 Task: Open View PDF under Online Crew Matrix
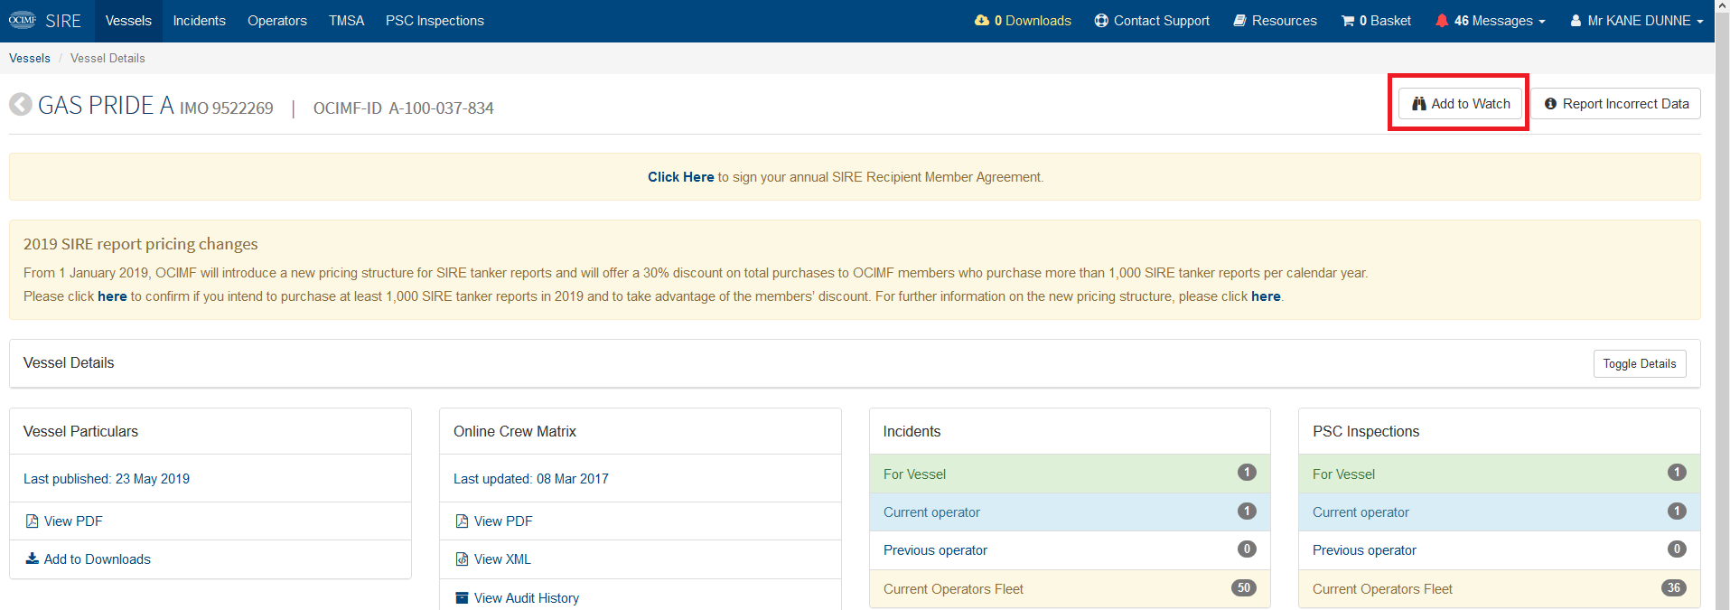pos(503,521)
